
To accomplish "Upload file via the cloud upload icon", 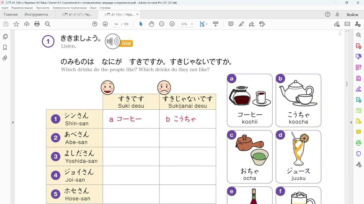I will [x=27, y=24].
